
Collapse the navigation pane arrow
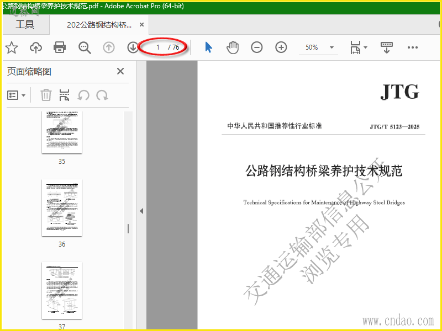(x=141, y=211)
